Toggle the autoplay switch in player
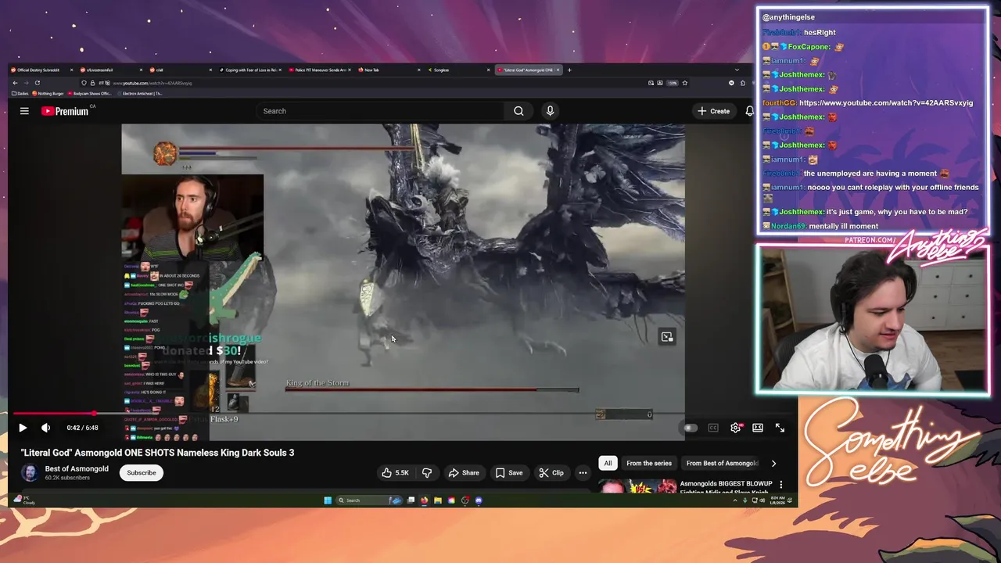The height and width of the screenshot is (563, 1001). pos(690,428)
